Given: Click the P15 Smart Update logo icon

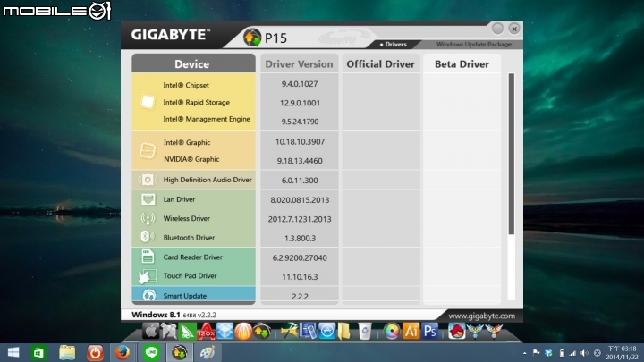Looking at the screenshot, I should pos(252,38).
